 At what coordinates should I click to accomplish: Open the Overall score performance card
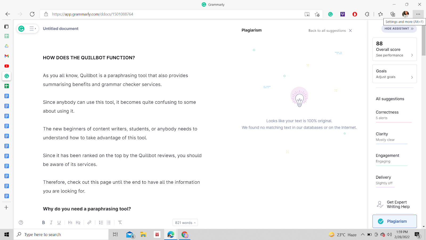pyautogui.click(x=395, y=49)
